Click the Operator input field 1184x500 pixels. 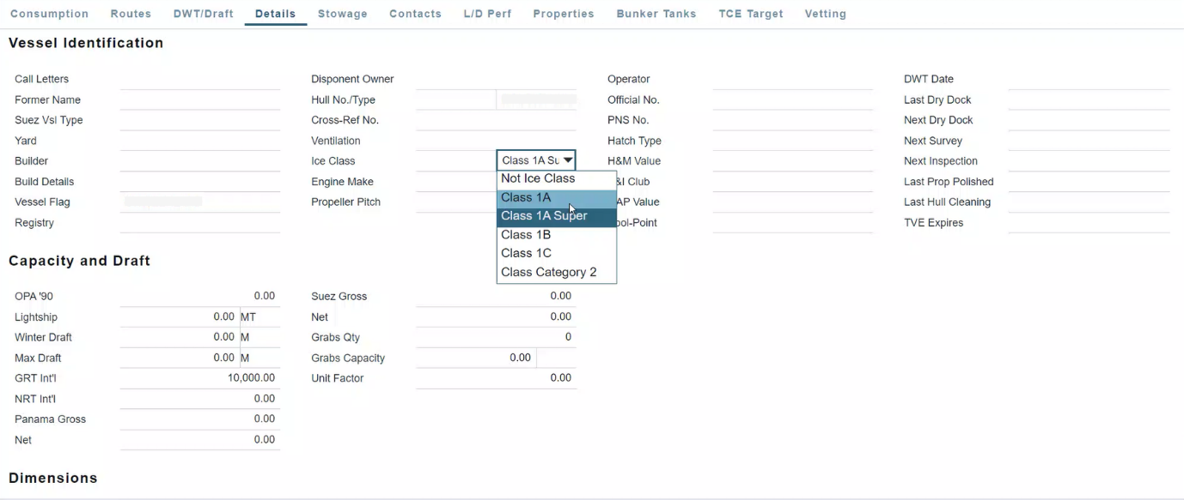(x=792, y=79)
